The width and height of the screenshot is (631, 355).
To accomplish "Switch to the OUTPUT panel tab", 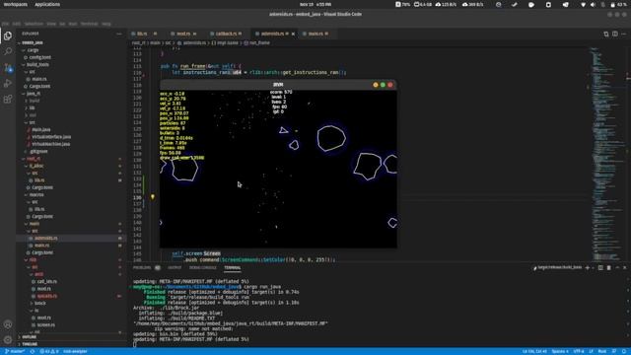I will point(175,267).
